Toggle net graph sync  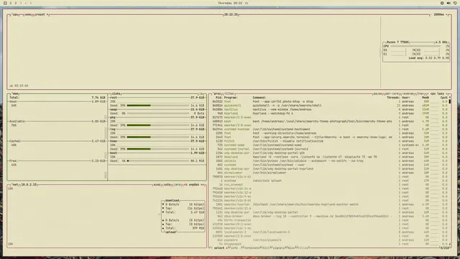(157, 185)
